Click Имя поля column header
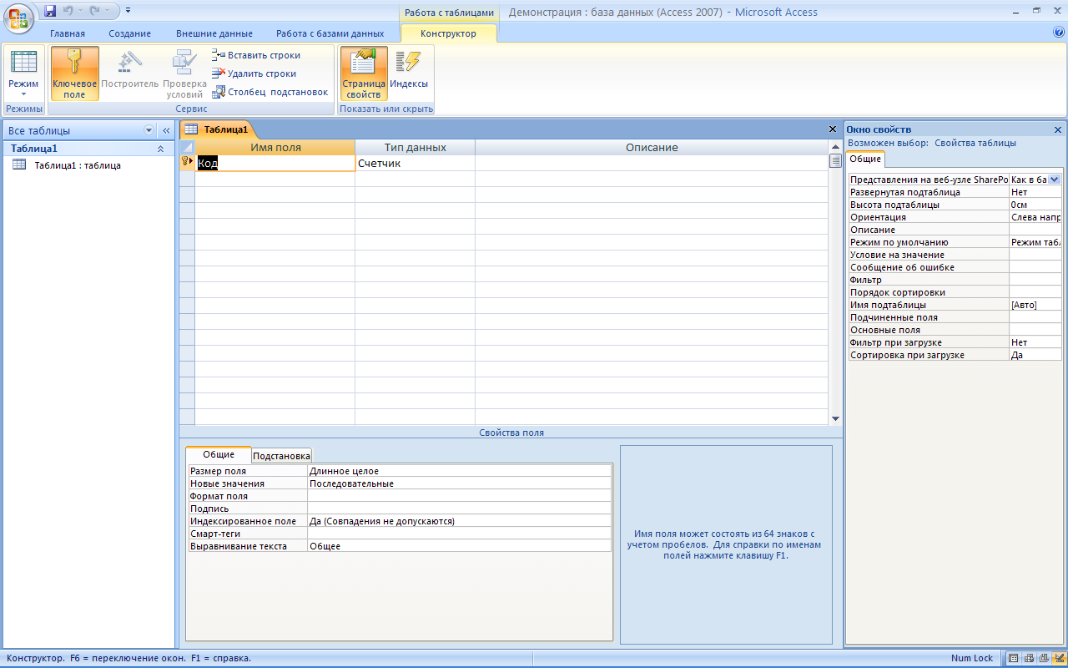Viewport: 1068px width, 668px height. pos(275,147)
